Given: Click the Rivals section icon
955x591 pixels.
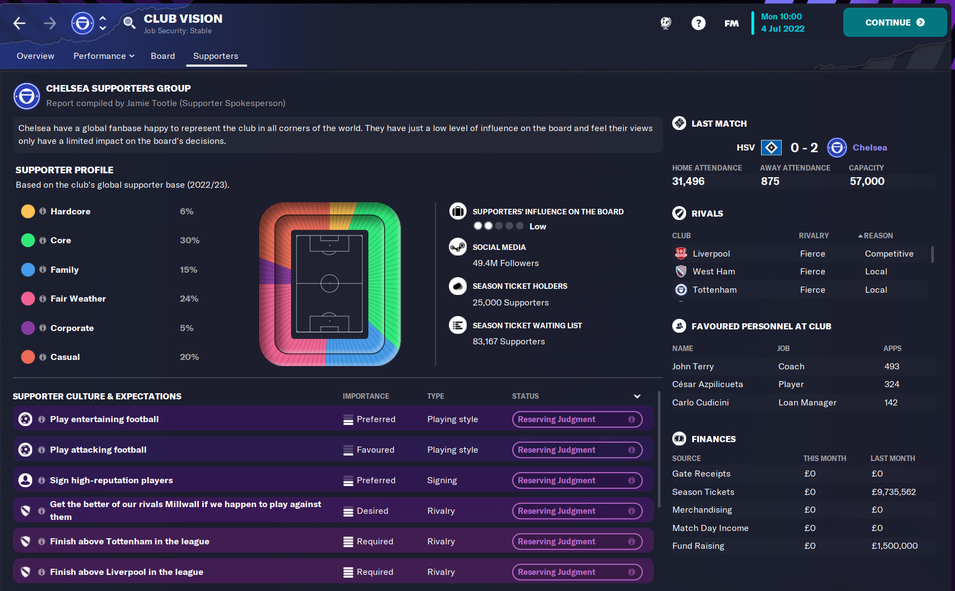Looking at the screenshot, I should click(679, 213).
